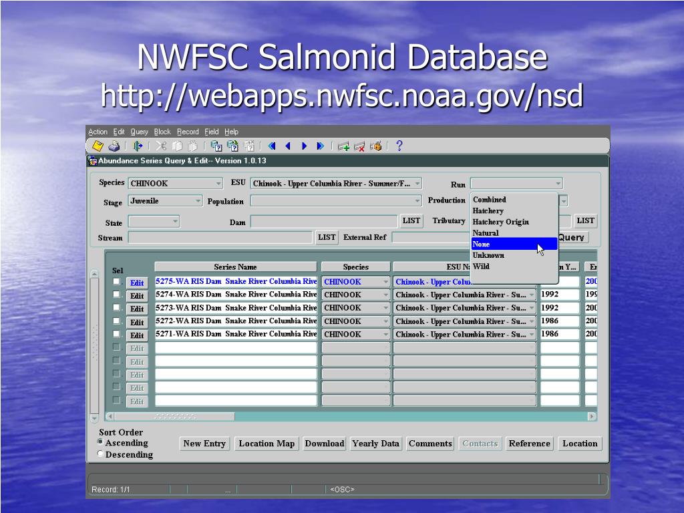The image size is (684, 513).
Task: Open the Help menu
Action: pyautogui.click(x=231, y=132)
